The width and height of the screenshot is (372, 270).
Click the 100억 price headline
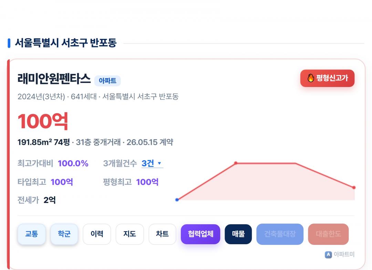pos(43,121)
